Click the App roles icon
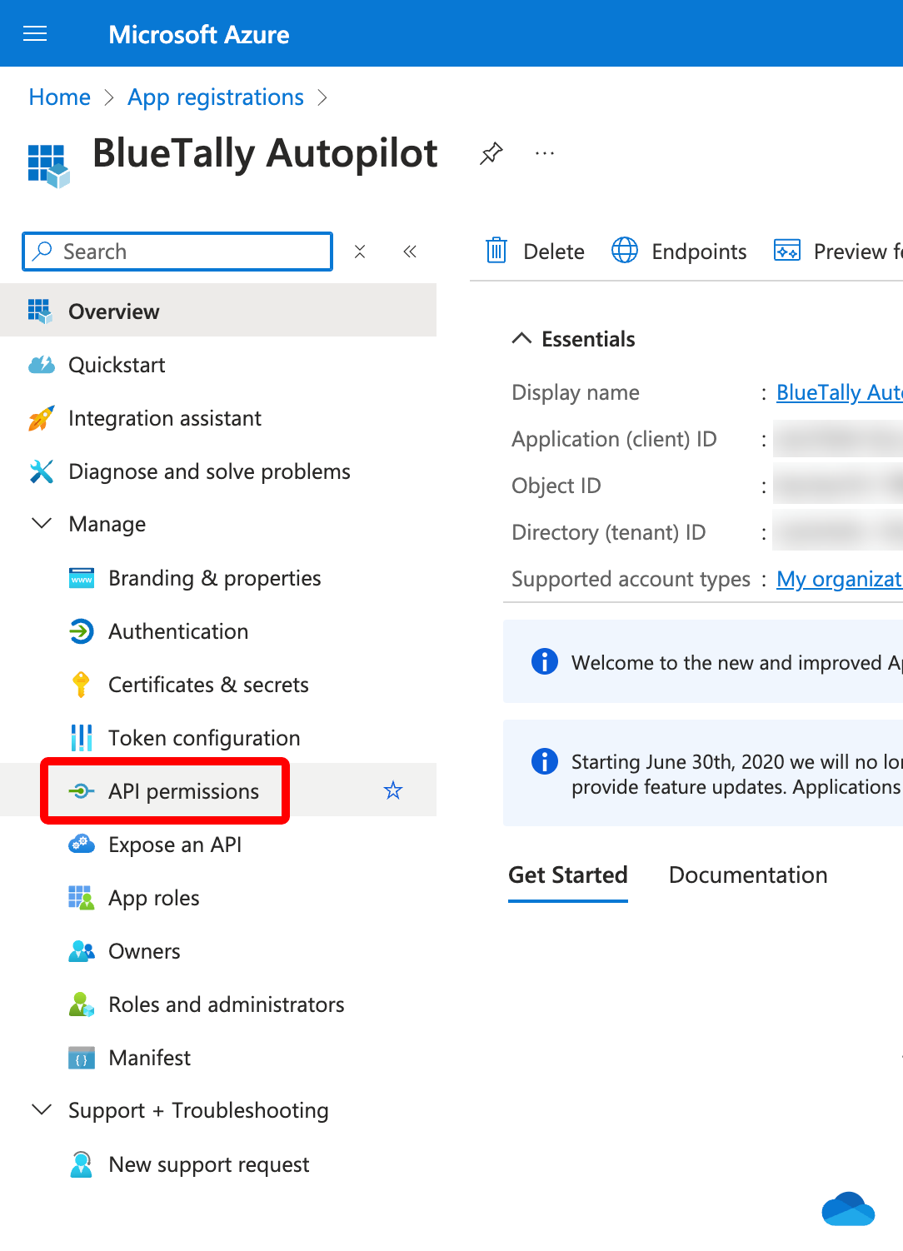 click(81, 898)
